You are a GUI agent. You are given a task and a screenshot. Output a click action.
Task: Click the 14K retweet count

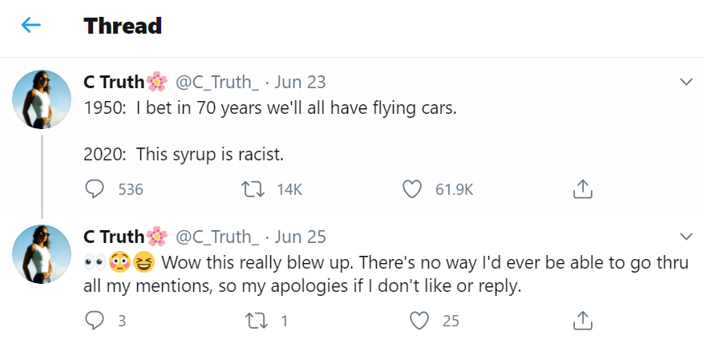[289, 189]
